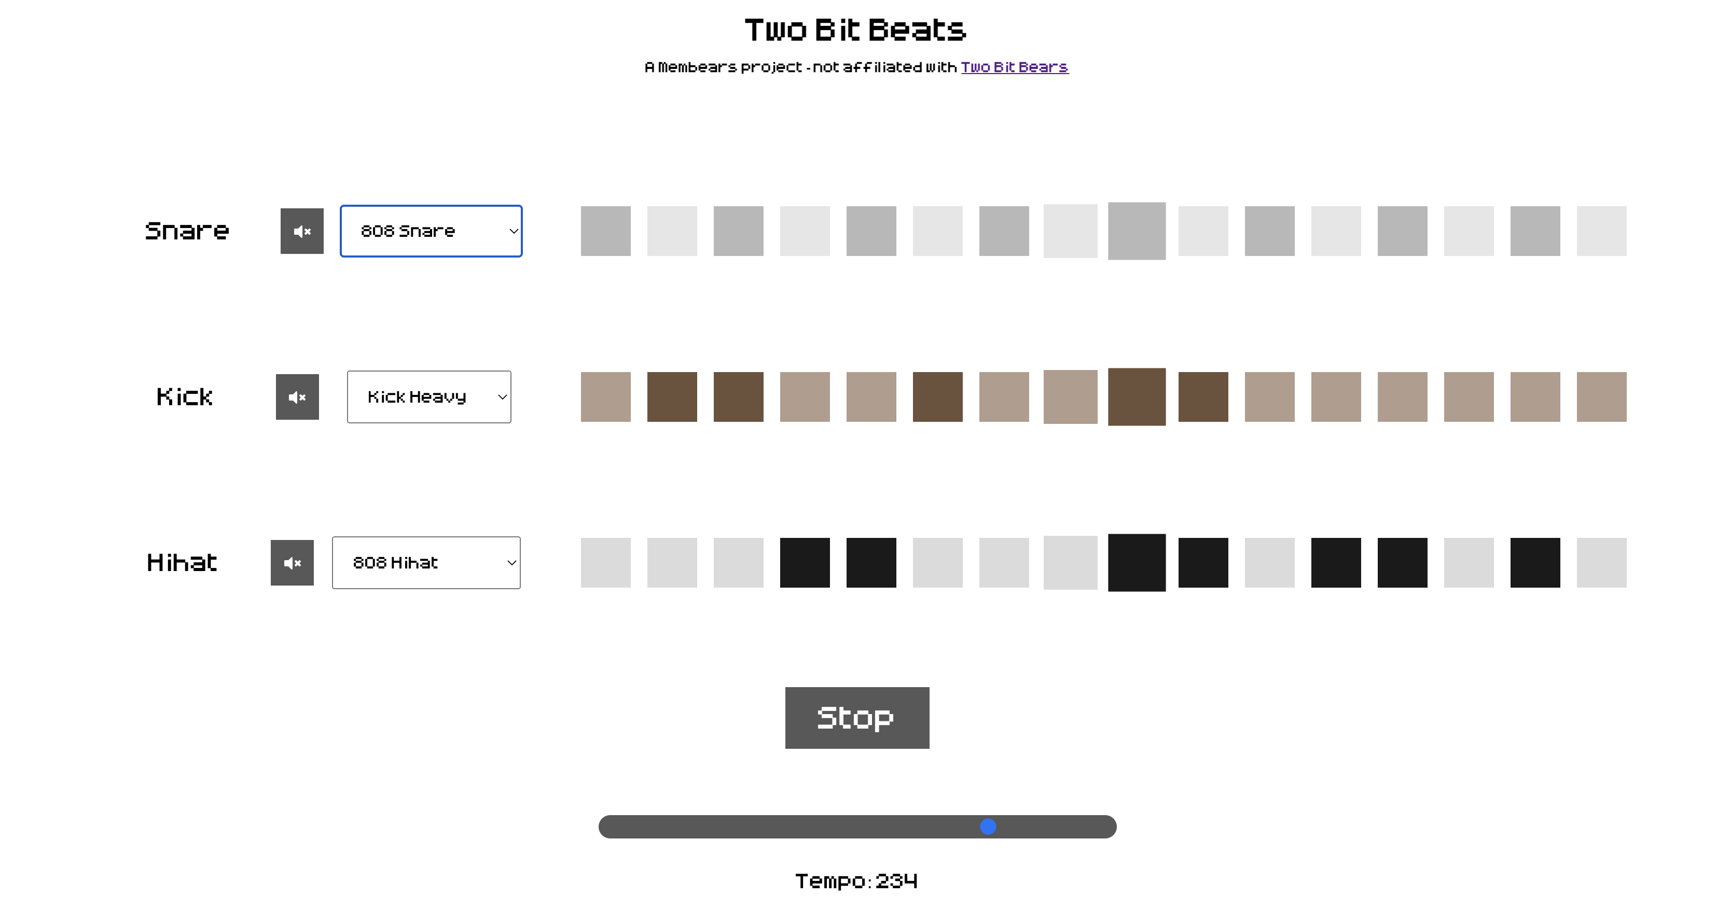Mute the Hihat track
The height and width of the screenshot is (911, 1717).
tap(292, 562)
